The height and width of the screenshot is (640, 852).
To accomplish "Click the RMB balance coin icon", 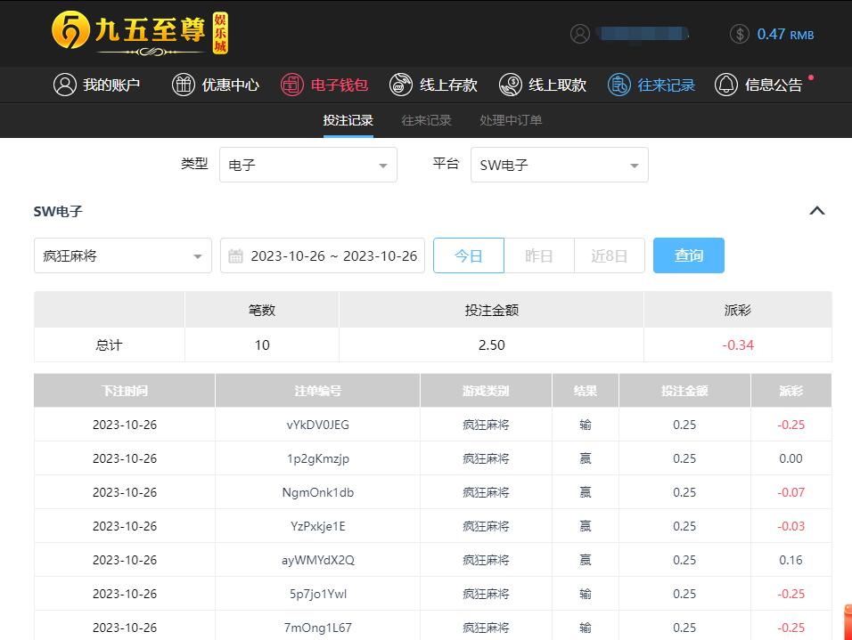I will 739,34.
